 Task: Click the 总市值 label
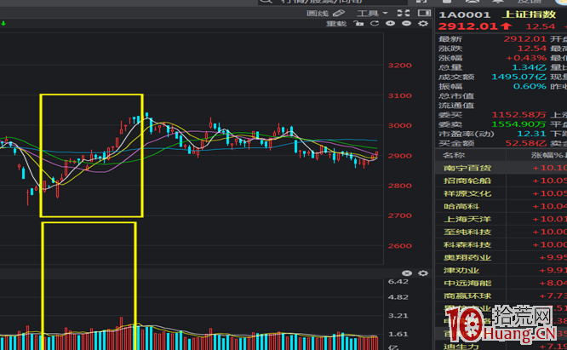point(456,96)
